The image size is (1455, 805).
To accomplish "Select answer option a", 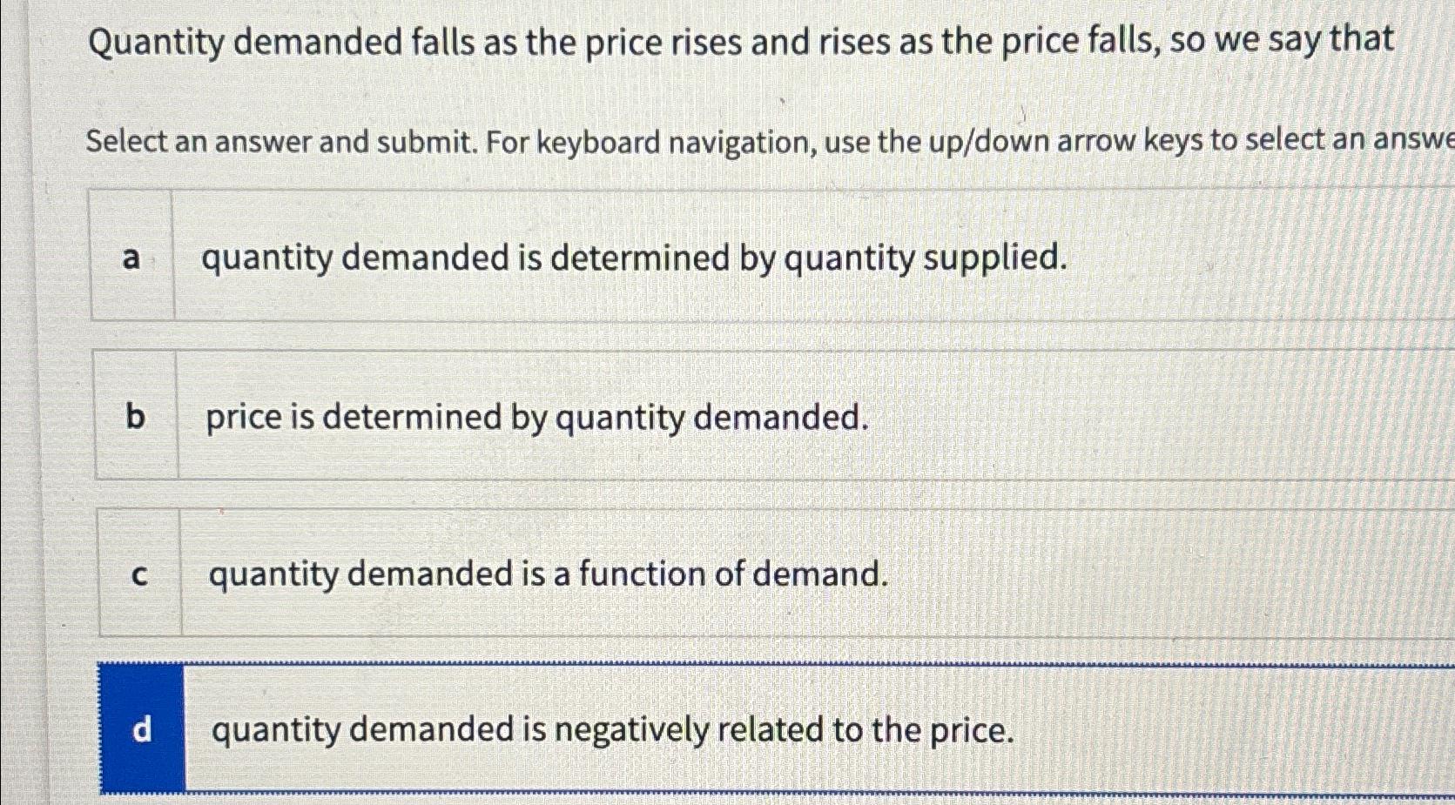I will coord(610,255).
